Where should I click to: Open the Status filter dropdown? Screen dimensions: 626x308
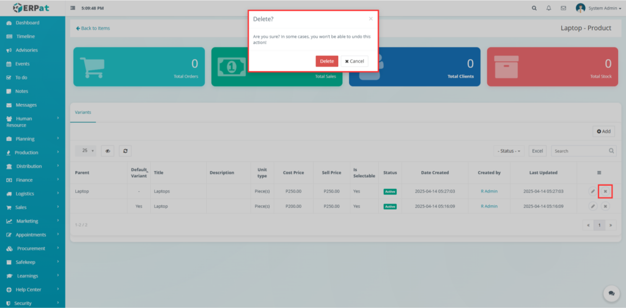tap(509, 150)
